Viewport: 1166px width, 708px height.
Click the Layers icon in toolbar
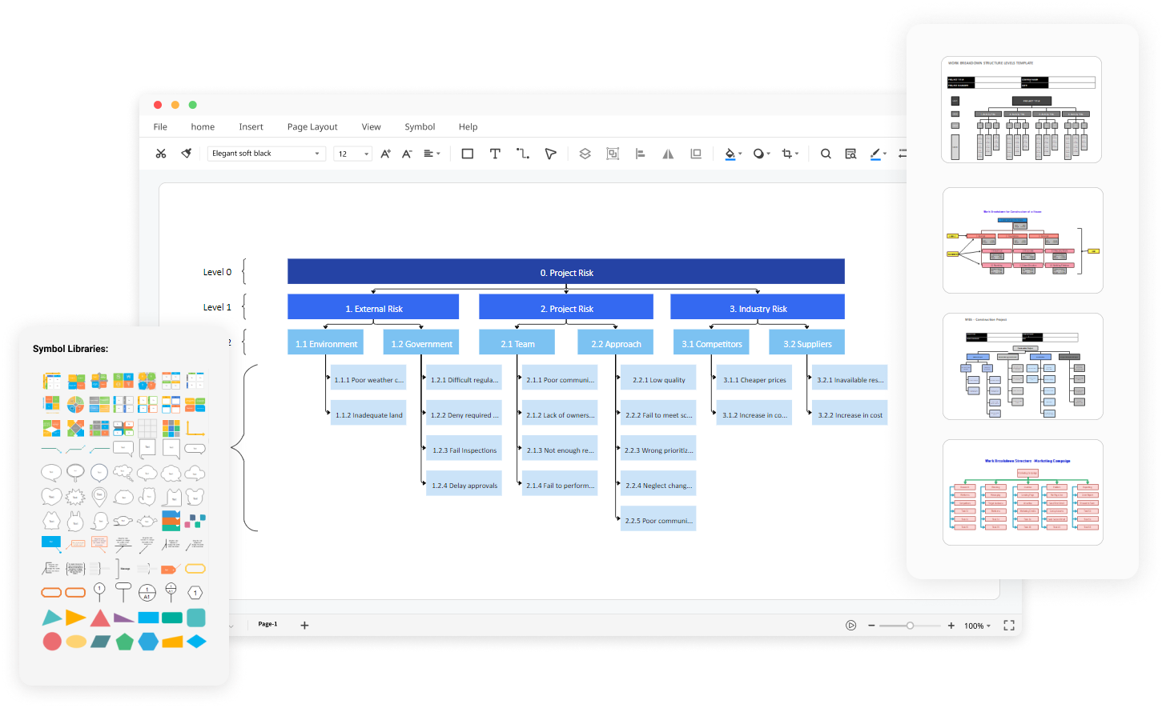pos(585,154)
